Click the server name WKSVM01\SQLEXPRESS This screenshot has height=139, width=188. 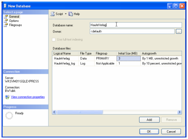(x=22, y=81)
